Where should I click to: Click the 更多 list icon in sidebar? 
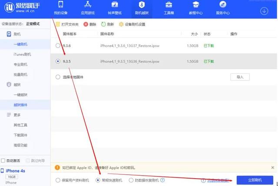point(9,115)
